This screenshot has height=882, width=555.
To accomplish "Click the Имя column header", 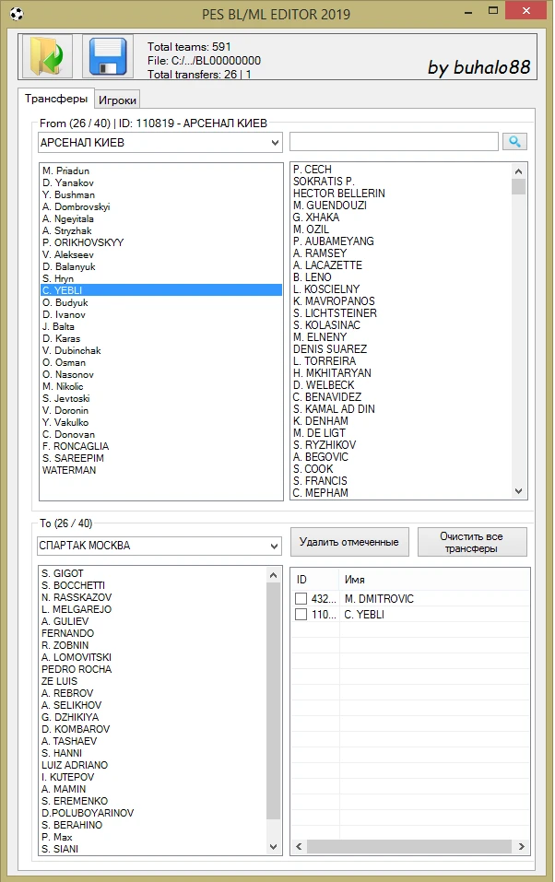I will tap(434, 580).
